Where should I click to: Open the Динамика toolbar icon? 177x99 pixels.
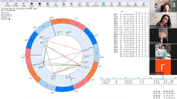click(x=95, y=4)
